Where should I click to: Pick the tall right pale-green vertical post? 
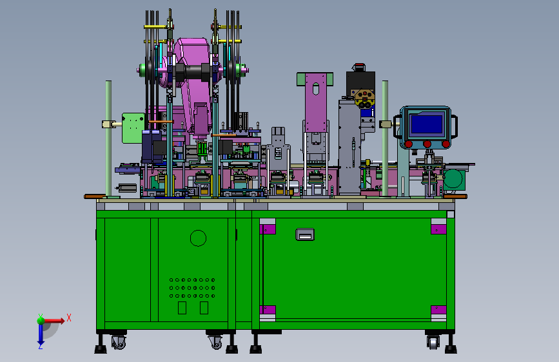tap(385, 138)
